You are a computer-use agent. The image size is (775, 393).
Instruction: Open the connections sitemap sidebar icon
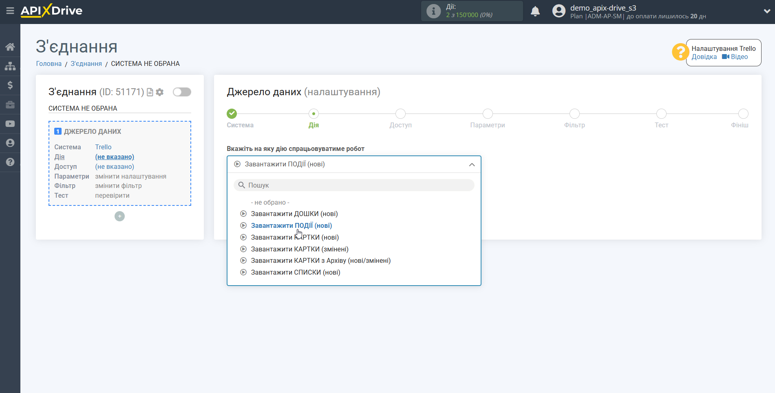point(10,66)
